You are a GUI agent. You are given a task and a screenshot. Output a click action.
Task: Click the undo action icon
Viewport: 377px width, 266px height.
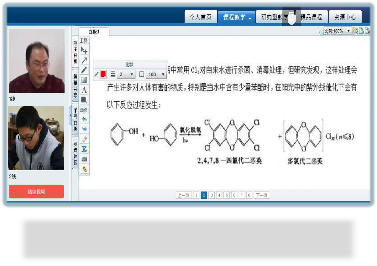(x=84, y=119)
